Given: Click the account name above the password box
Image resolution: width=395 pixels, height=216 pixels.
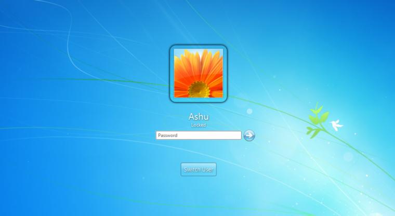Looking at the screenshot, I should [198, 117].
